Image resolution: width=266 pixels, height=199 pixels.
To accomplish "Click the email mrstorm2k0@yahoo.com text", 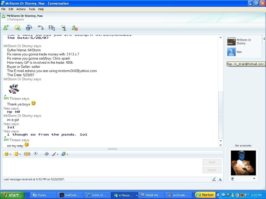I will coord(77,71).
